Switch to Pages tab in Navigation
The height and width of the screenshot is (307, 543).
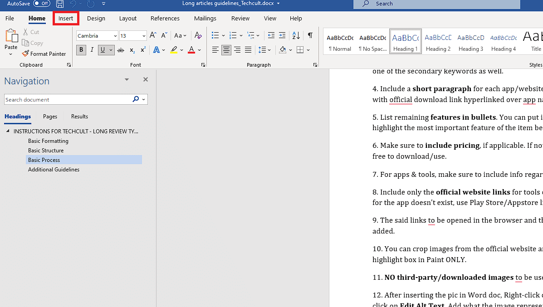click(50, 117)
